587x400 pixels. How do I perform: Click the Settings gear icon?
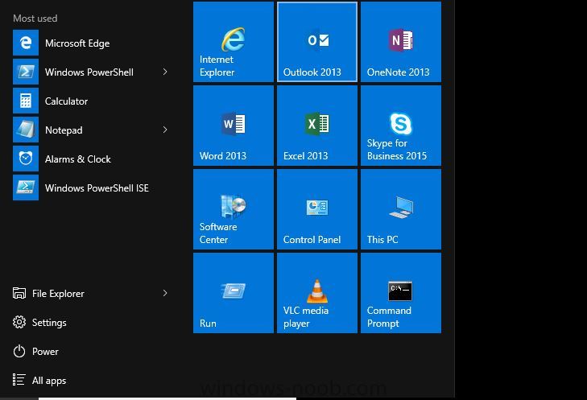(19, 322)
